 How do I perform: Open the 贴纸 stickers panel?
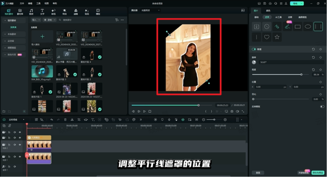[86, 11]
